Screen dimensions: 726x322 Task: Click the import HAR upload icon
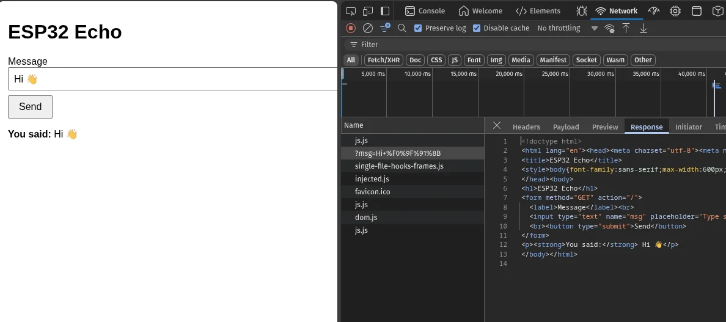tap(626, 28)
